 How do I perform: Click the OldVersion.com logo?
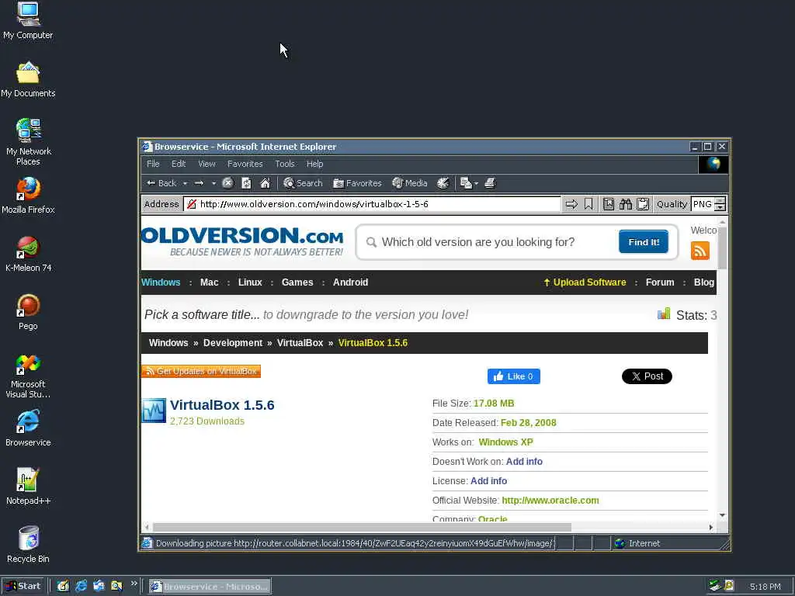(x=242, y=241)
